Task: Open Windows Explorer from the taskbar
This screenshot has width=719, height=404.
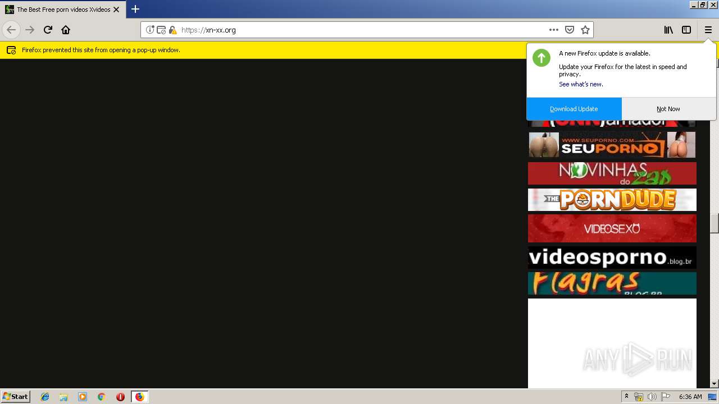Action: coord(63,397)
